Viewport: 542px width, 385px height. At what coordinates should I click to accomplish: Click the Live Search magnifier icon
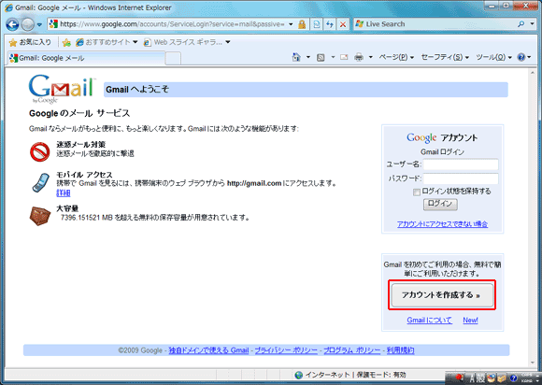click(521, 24)
